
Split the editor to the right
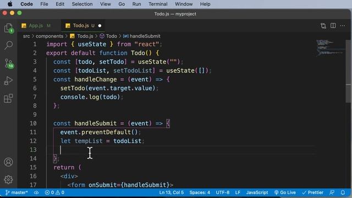pos(333,26)
